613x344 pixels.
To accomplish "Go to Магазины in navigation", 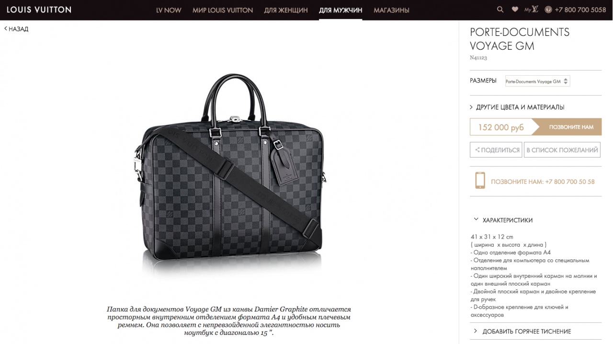I will coord(391,10).
